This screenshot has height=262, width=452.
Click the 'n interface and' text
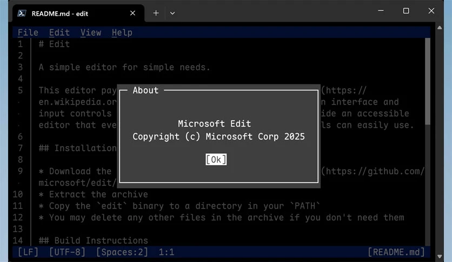pyautogui.click(x=360, y=102)
